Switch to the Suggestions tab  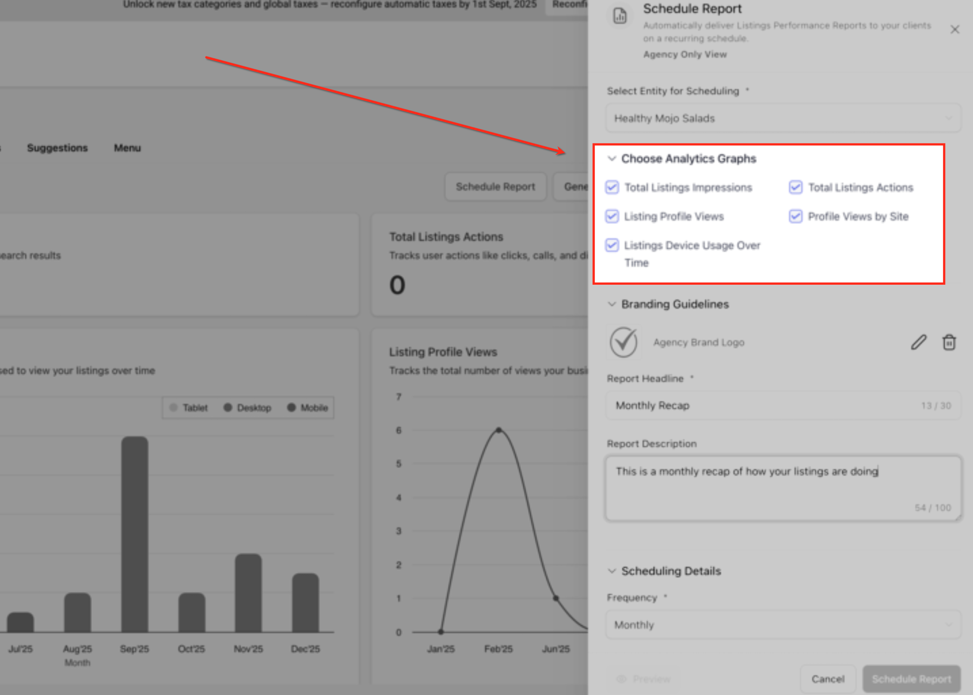click(x=57, y=148)
